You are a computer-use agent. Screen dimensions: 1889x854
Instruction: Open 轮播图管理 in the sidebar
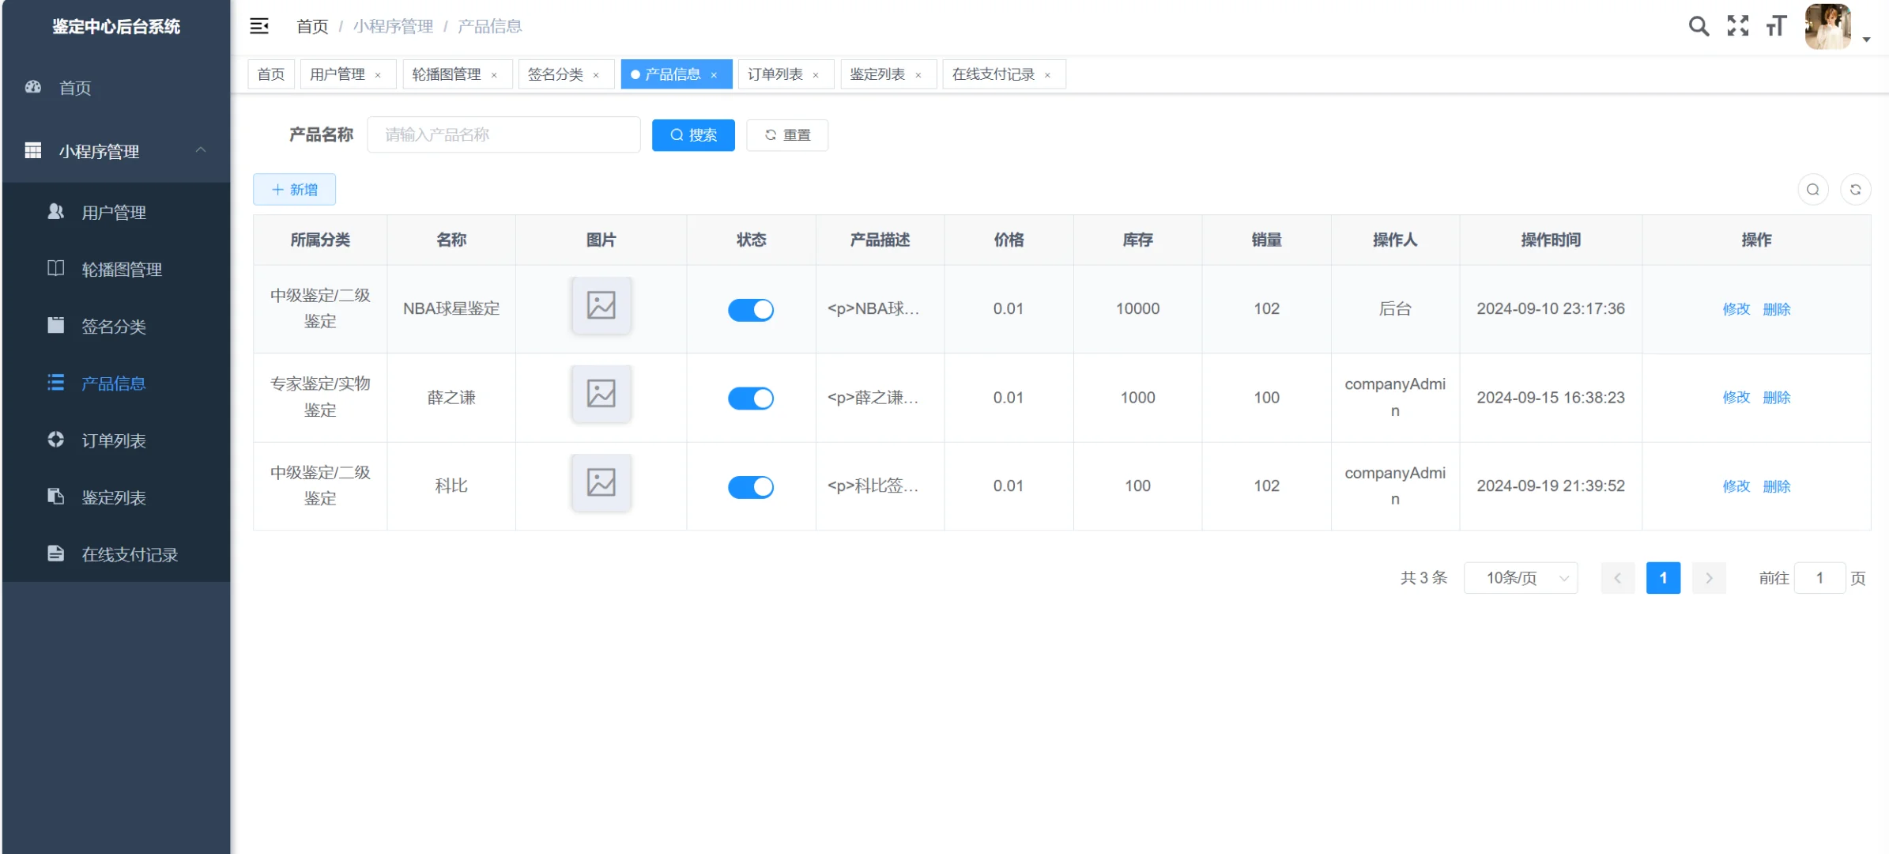click(x=122, y=270)
